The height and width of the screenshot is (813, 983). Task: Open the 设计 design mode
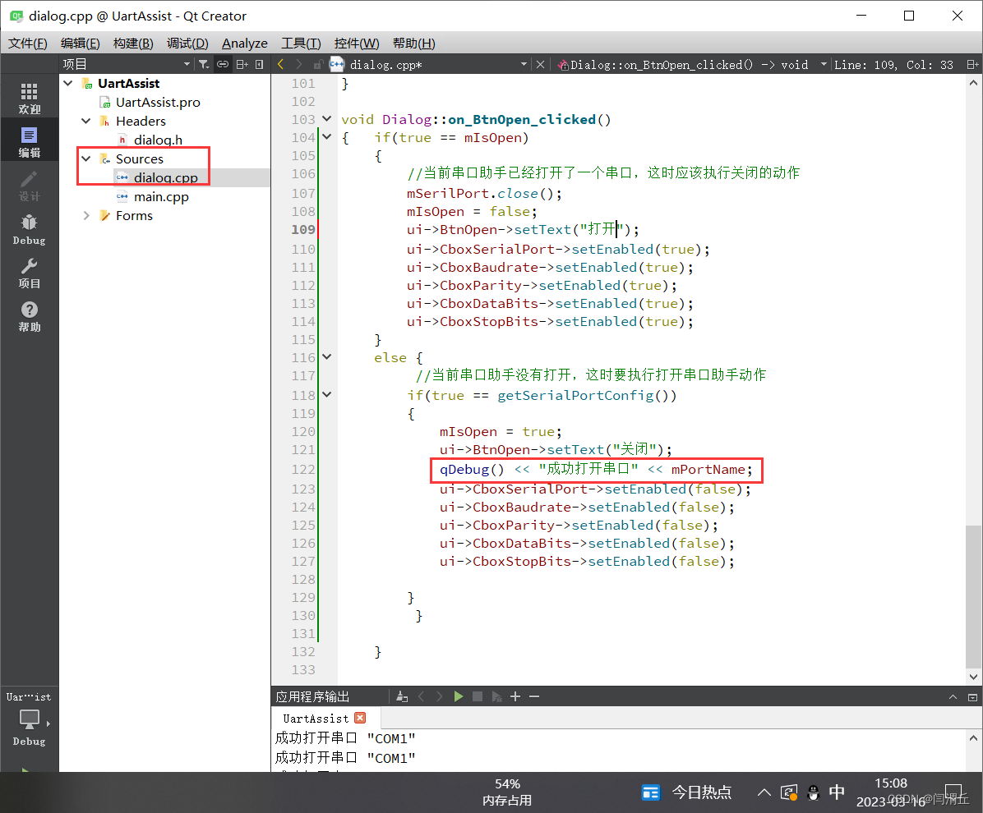tap(29, 186)
